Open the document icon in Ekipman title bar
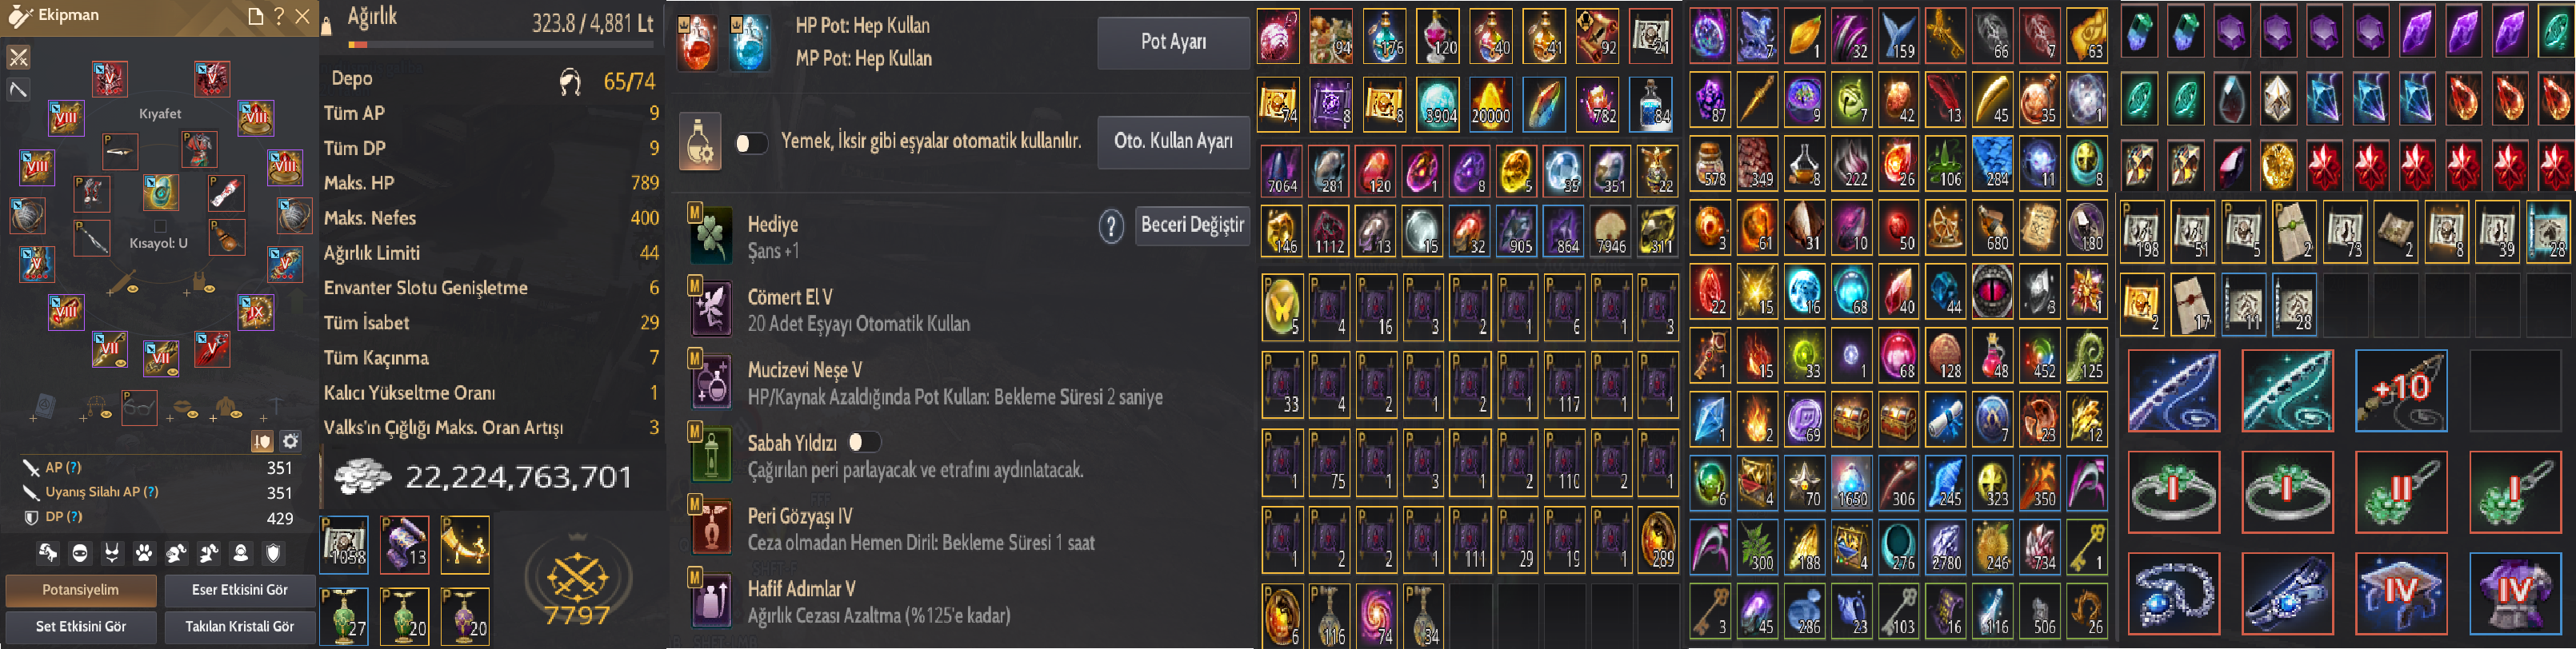The image size is (2576, 649). point(256,16)
